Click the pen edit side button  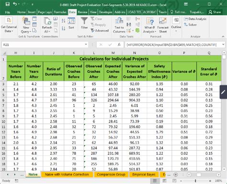click(223, 92)
